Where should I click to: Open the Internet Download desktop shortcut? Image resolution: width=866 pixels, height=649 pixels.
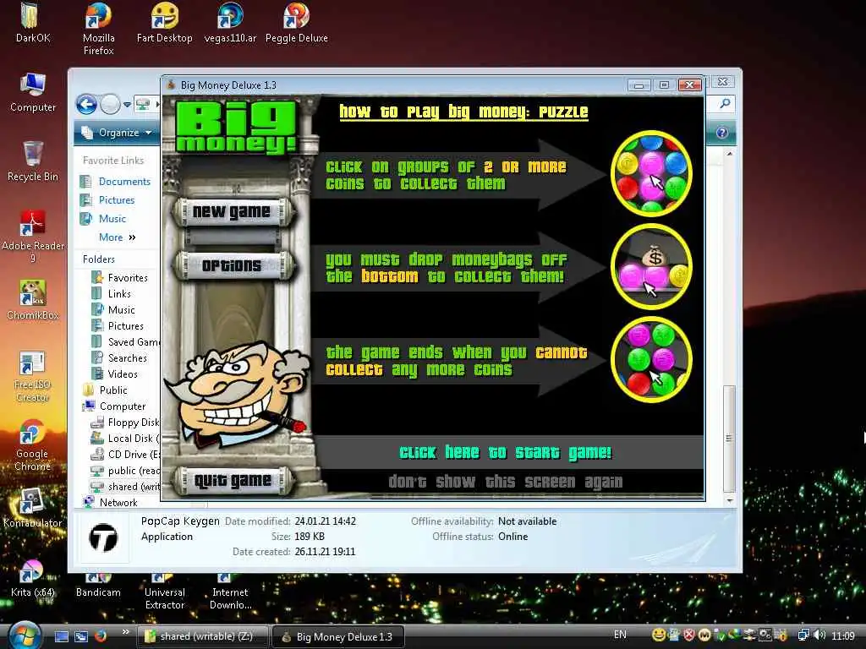pyautogui.click(x=230, y=592)
